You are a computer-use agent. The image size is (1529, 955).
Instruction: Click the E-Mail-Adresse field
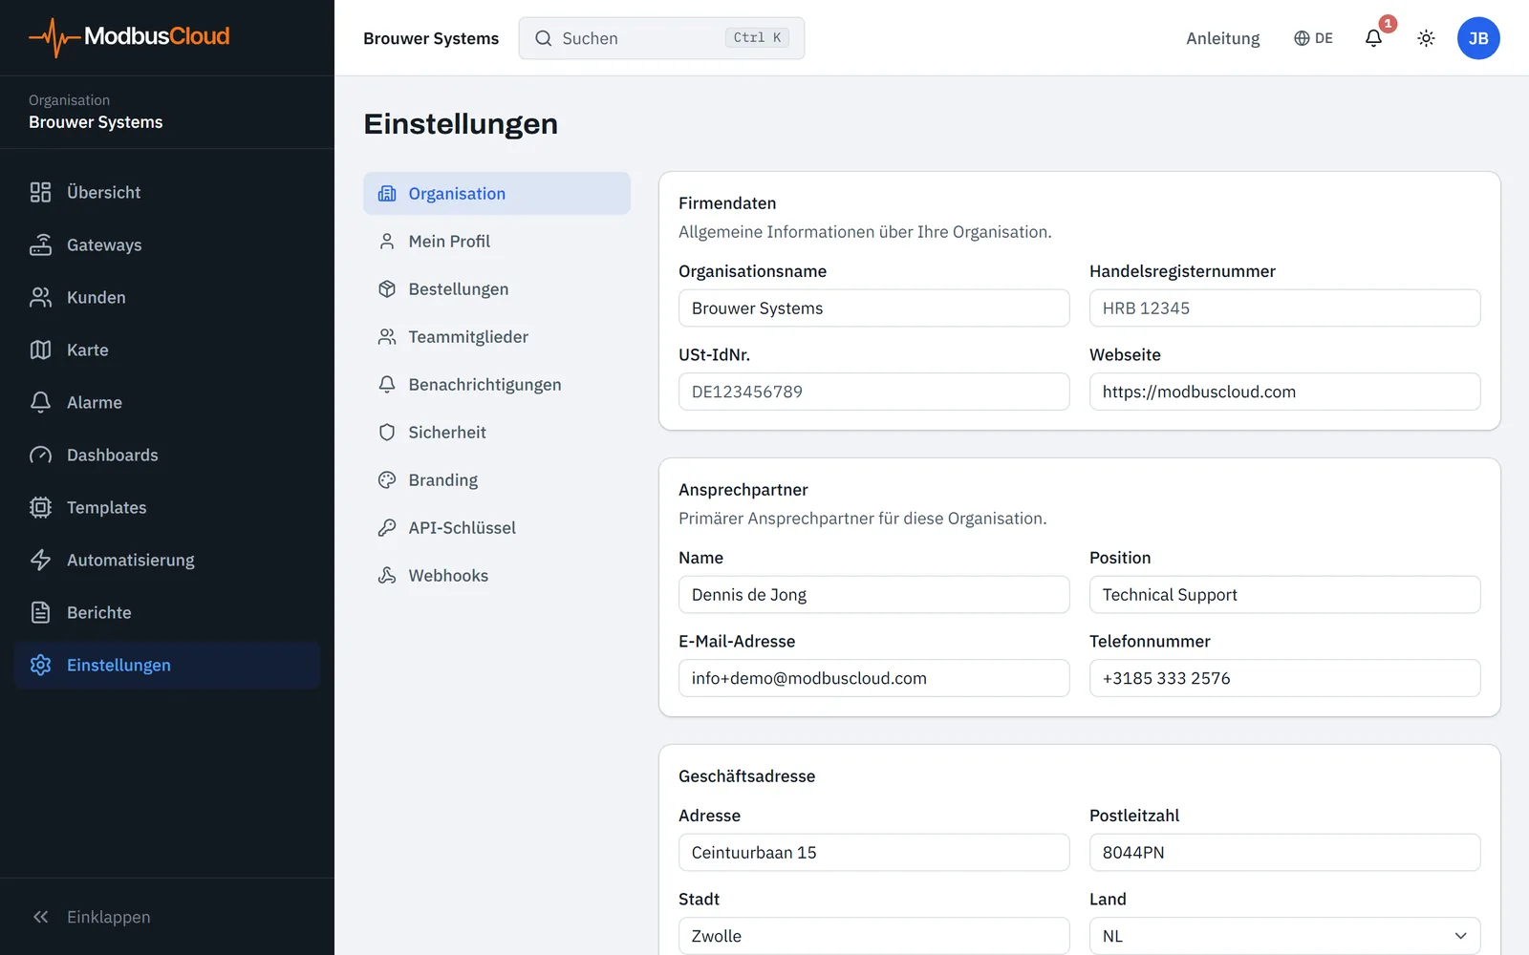click(x=873, y=678)
